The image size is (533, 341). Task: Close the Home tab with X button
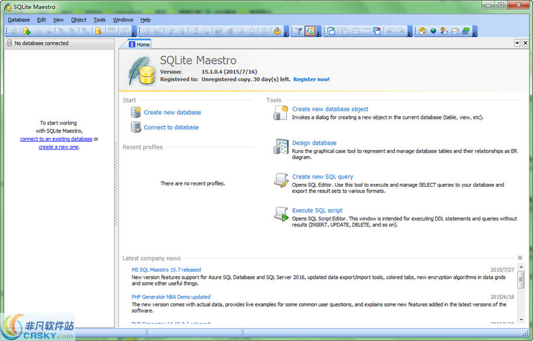[525, 43]
